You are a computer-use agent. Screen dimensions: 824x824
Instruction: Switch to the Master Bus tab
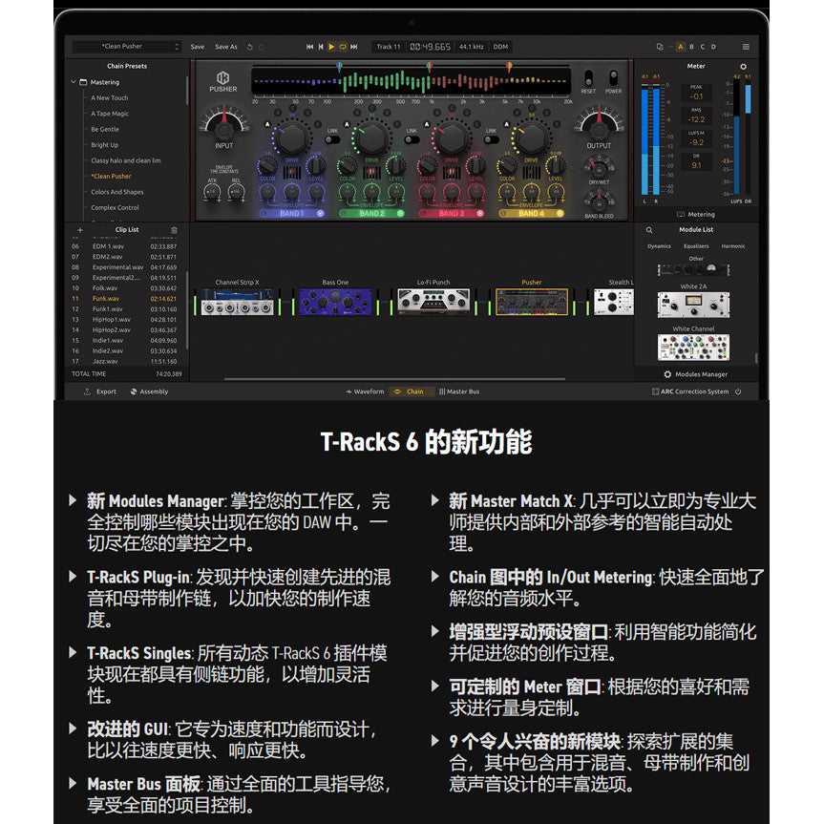pyautogui.click(x=459, y=391)
